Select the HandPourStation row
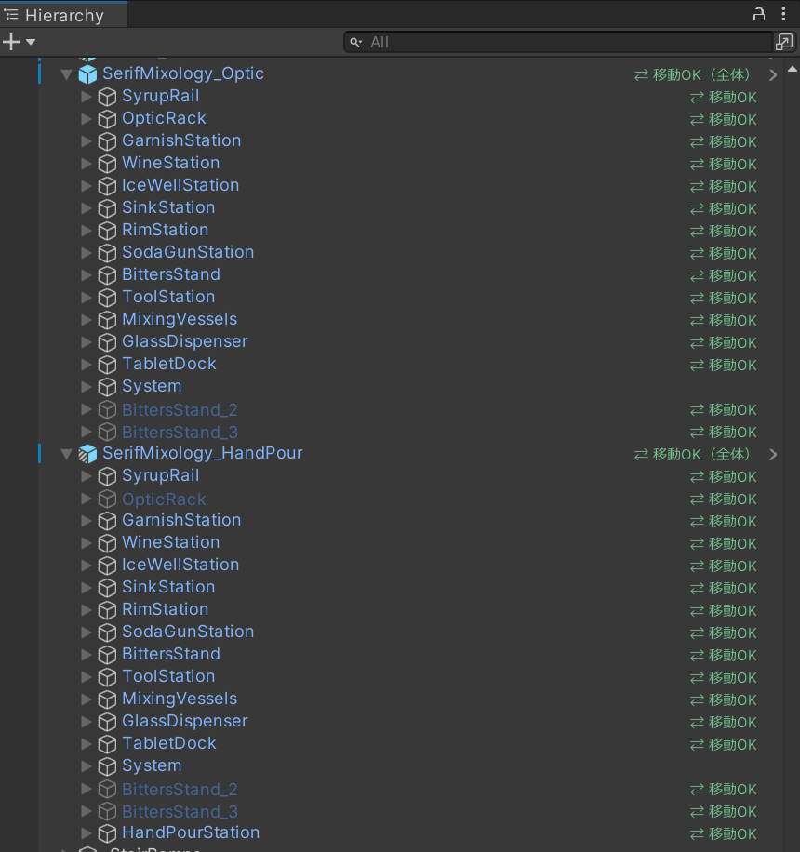800x852 pixels. (411, 833)
